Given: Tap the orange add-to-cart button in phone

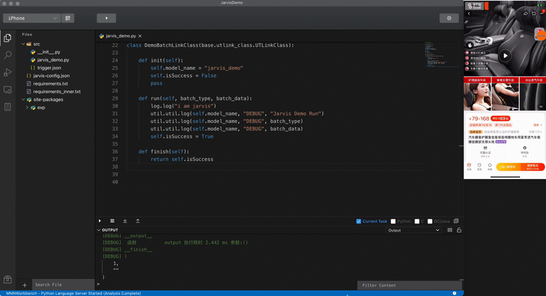Looking at the screenshot, I should [508, 167].
